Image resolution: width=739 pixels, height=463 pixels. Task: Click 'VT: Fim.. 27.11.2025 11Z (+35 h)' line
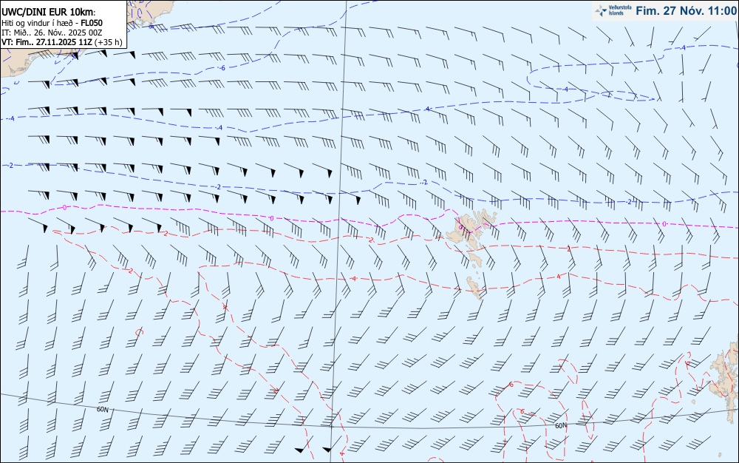62,42
